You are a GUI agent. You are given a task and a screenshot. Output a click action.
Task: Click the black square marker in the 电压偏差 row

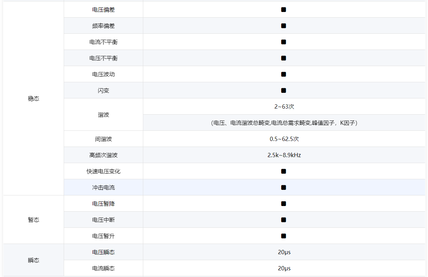[x=283, y=9]
